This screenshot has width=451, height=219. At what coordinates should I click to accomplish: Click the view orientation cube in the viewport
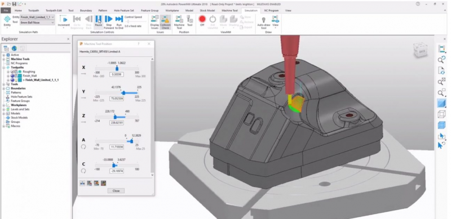[x=420, y=50]
